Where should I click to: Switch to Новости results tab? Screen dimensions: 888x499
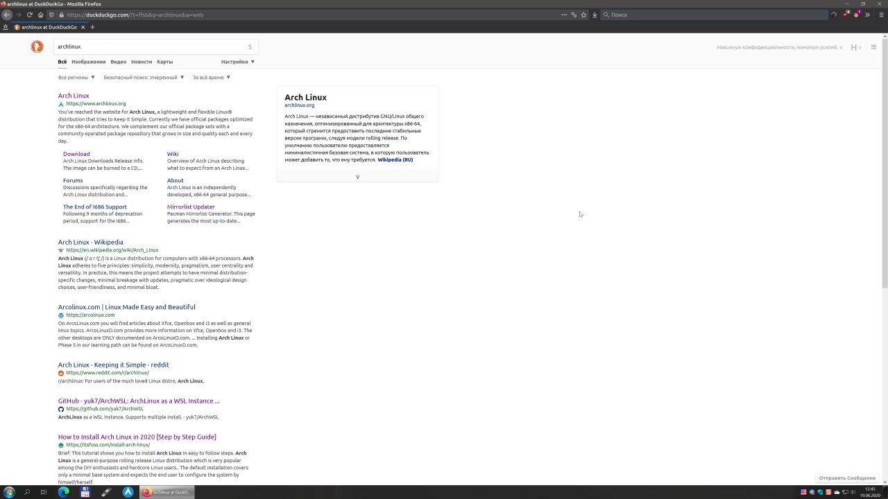(142, 62)
